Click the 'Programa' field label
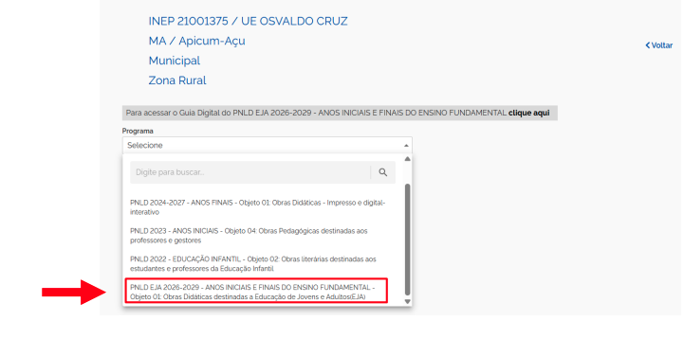 tap(138, 131)
